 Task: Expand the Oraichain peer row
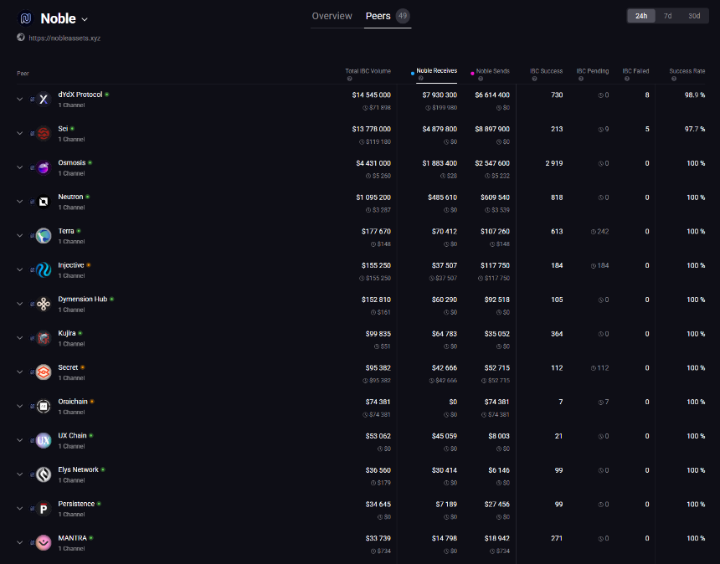pyautogui.click(x=20, y=406)
